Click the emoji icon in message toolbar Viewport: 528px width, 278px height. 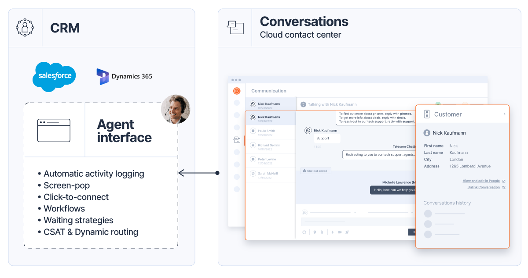304,232
